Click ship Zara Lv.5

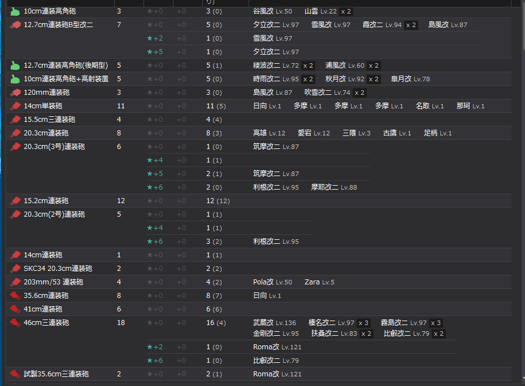tap(319, 282)
